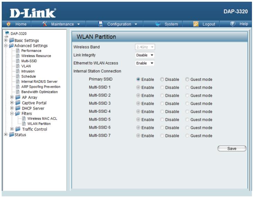Click the Home house icon
The height and width of the screenshot is (197, 253).
point(9,24)
